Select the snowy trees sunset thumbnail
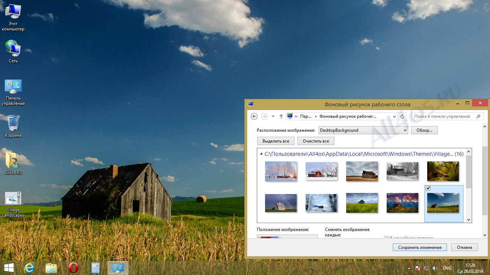Viewport: 490px width, 275px height. 281,171
